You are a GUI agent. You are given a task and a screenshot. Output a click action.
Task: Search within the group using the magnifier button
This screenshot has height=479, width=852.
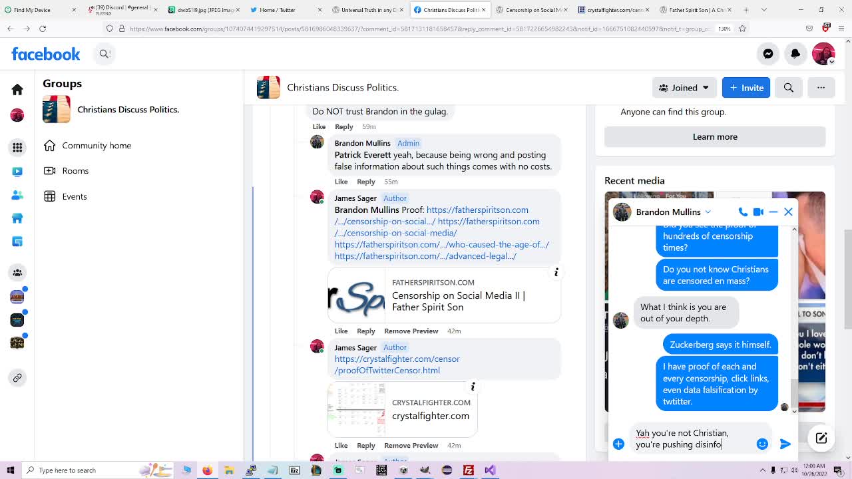789,88
